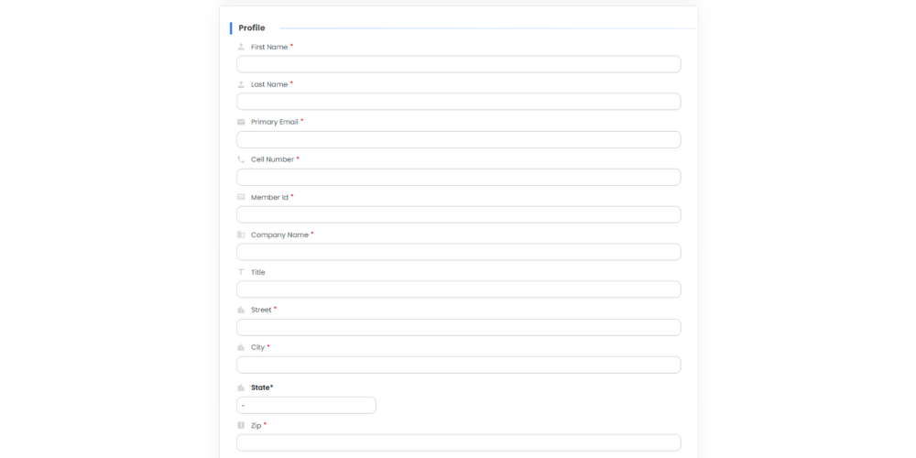Viewport: 916px width, 458px height.
Task: Click the card icon beside Member Id
Action: pos(241,197)
